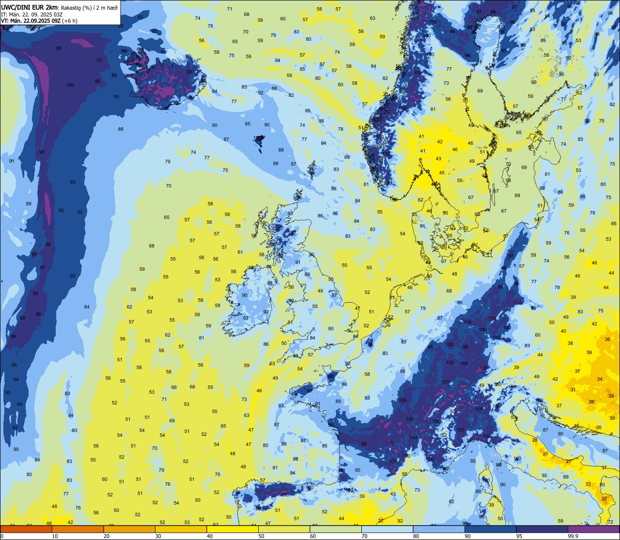Viewport: 620px width, 540px height.
Task: Click the legend color between 50 and 60
Action: point(284,529)
